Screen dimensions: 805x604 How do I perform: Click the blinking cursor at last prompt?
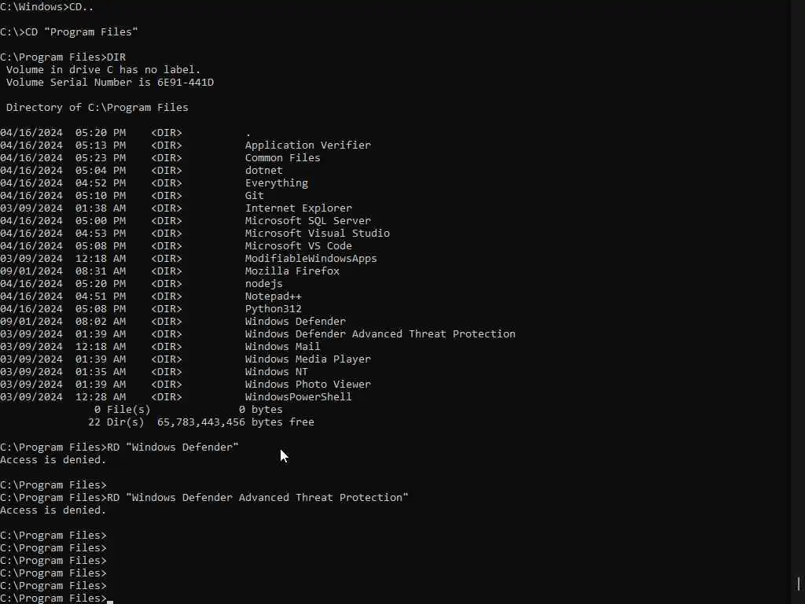110,599
